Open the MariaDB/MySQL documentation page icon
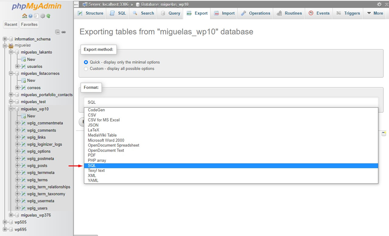 click(36, 16)
